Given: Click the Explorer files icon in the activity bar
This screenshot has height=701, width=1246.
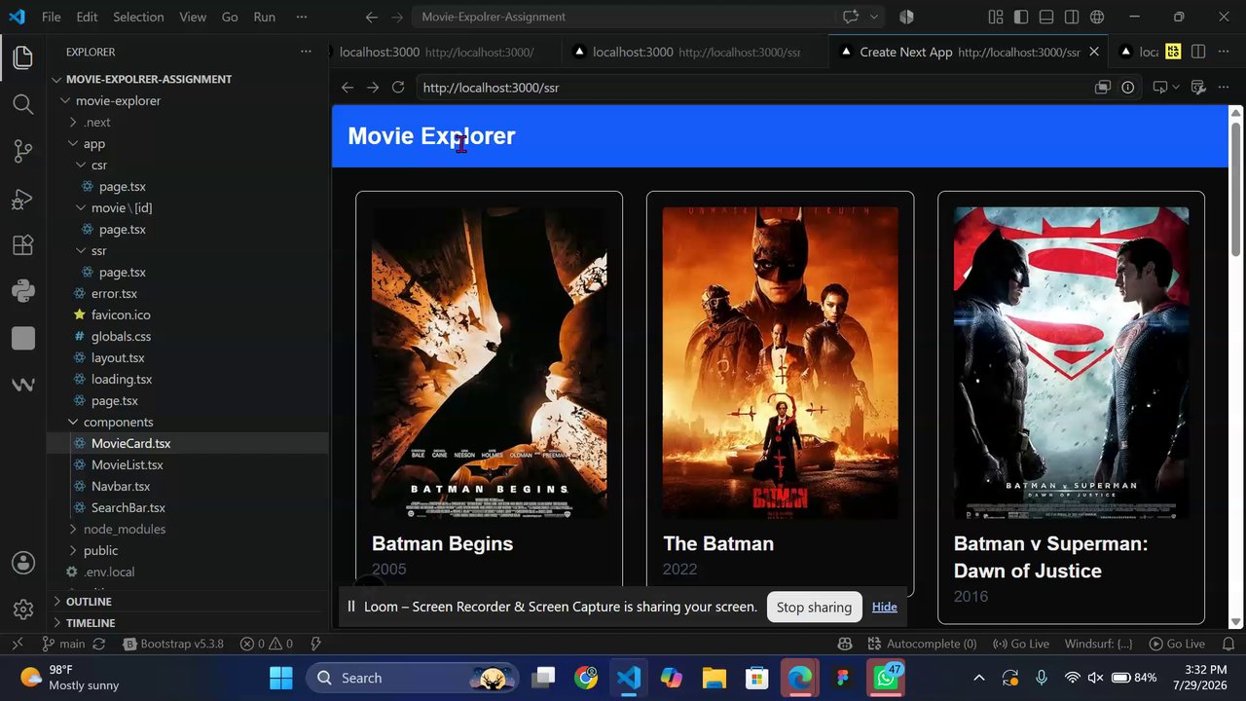Looking at the screenshot, I should point(23,57).
